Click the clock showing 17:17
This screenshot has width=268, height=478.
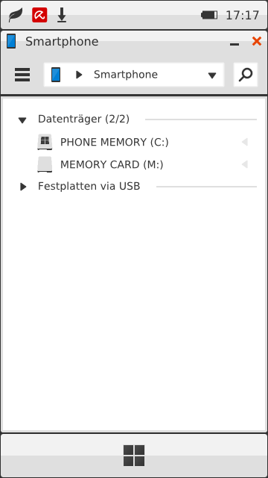pyautogui.click(x=242, y=15)
